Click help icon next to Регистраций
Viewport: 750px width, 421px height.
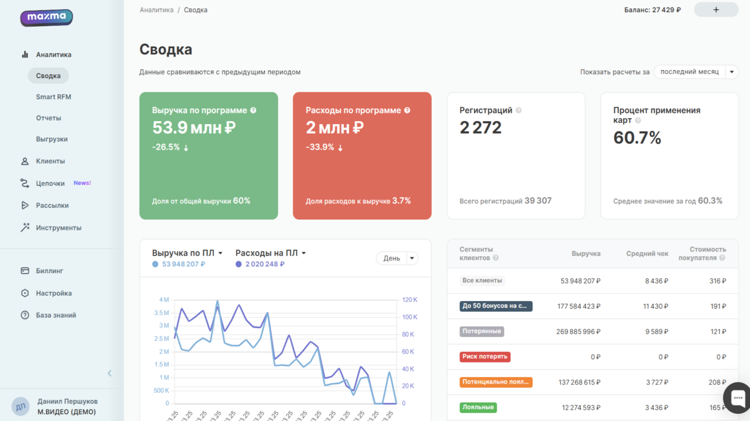[519, 110]
